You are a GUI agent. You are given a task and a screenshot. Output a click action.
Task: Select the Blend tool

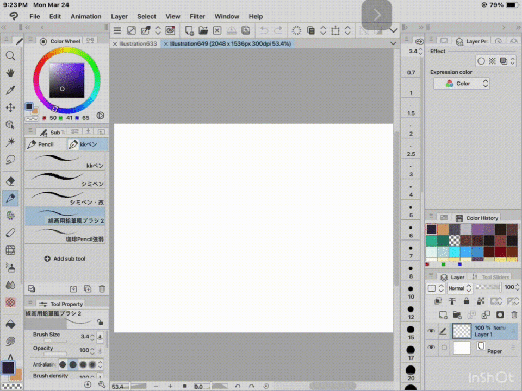[10, 285]
